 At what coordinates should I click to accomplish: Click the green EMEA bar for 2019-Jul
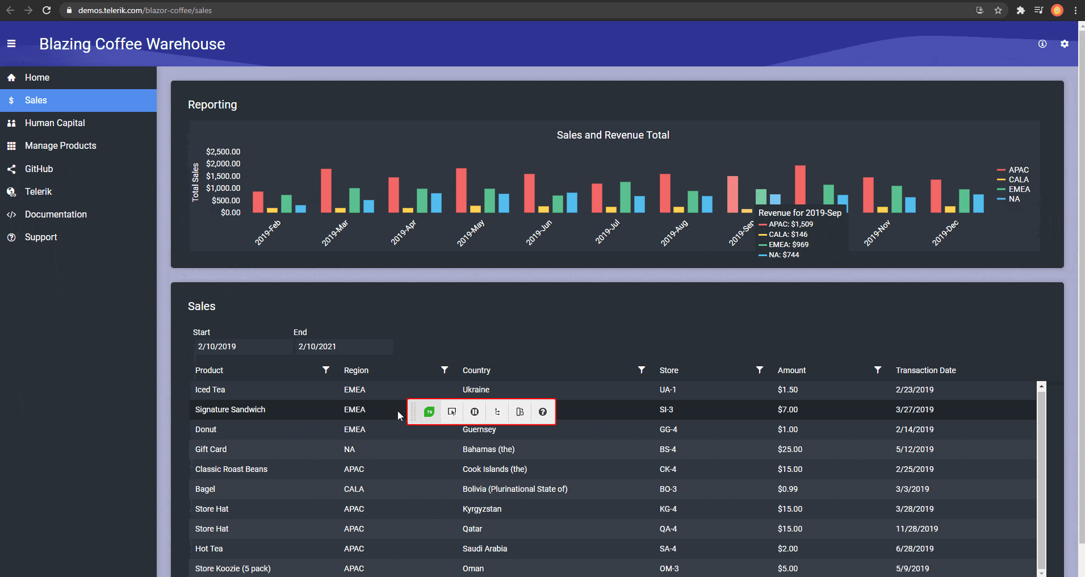(625, 197)
